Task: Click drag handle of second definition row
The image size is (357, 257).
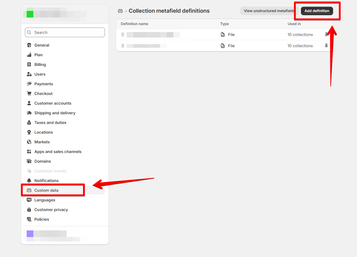Action: [x=123, y=46]
